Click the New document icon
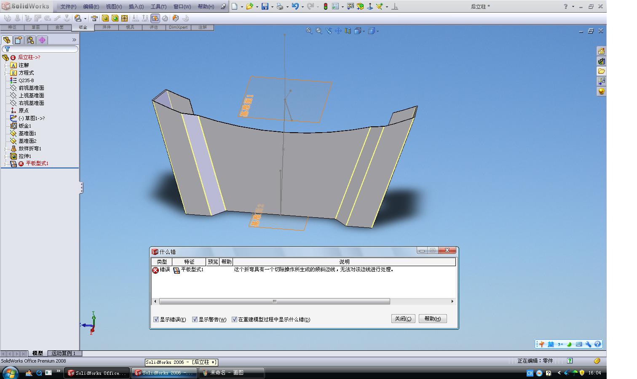 [235, 6]
